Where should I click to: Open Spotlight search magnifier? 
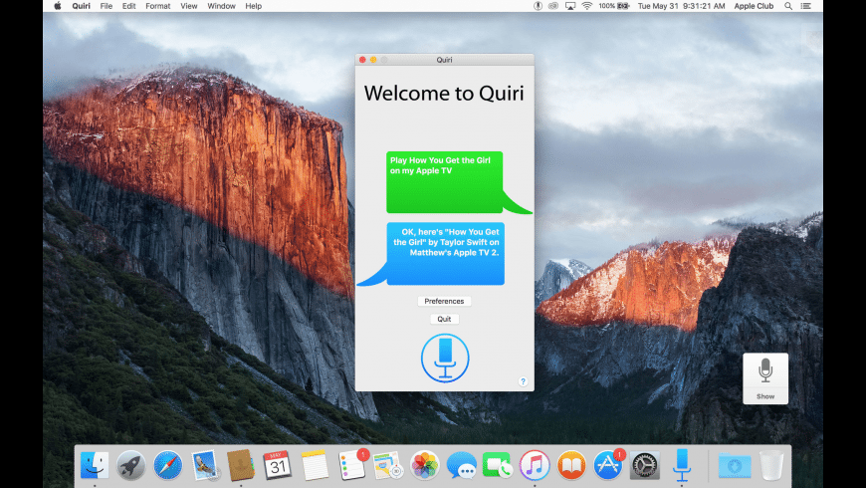788,6
